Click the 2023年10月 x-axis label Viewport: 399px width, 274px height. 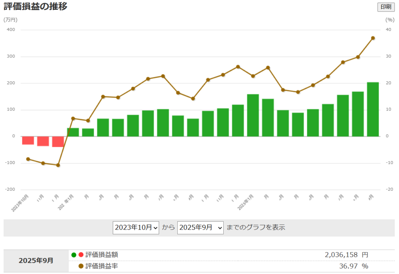pyautogui.click(x=21, y=203)
